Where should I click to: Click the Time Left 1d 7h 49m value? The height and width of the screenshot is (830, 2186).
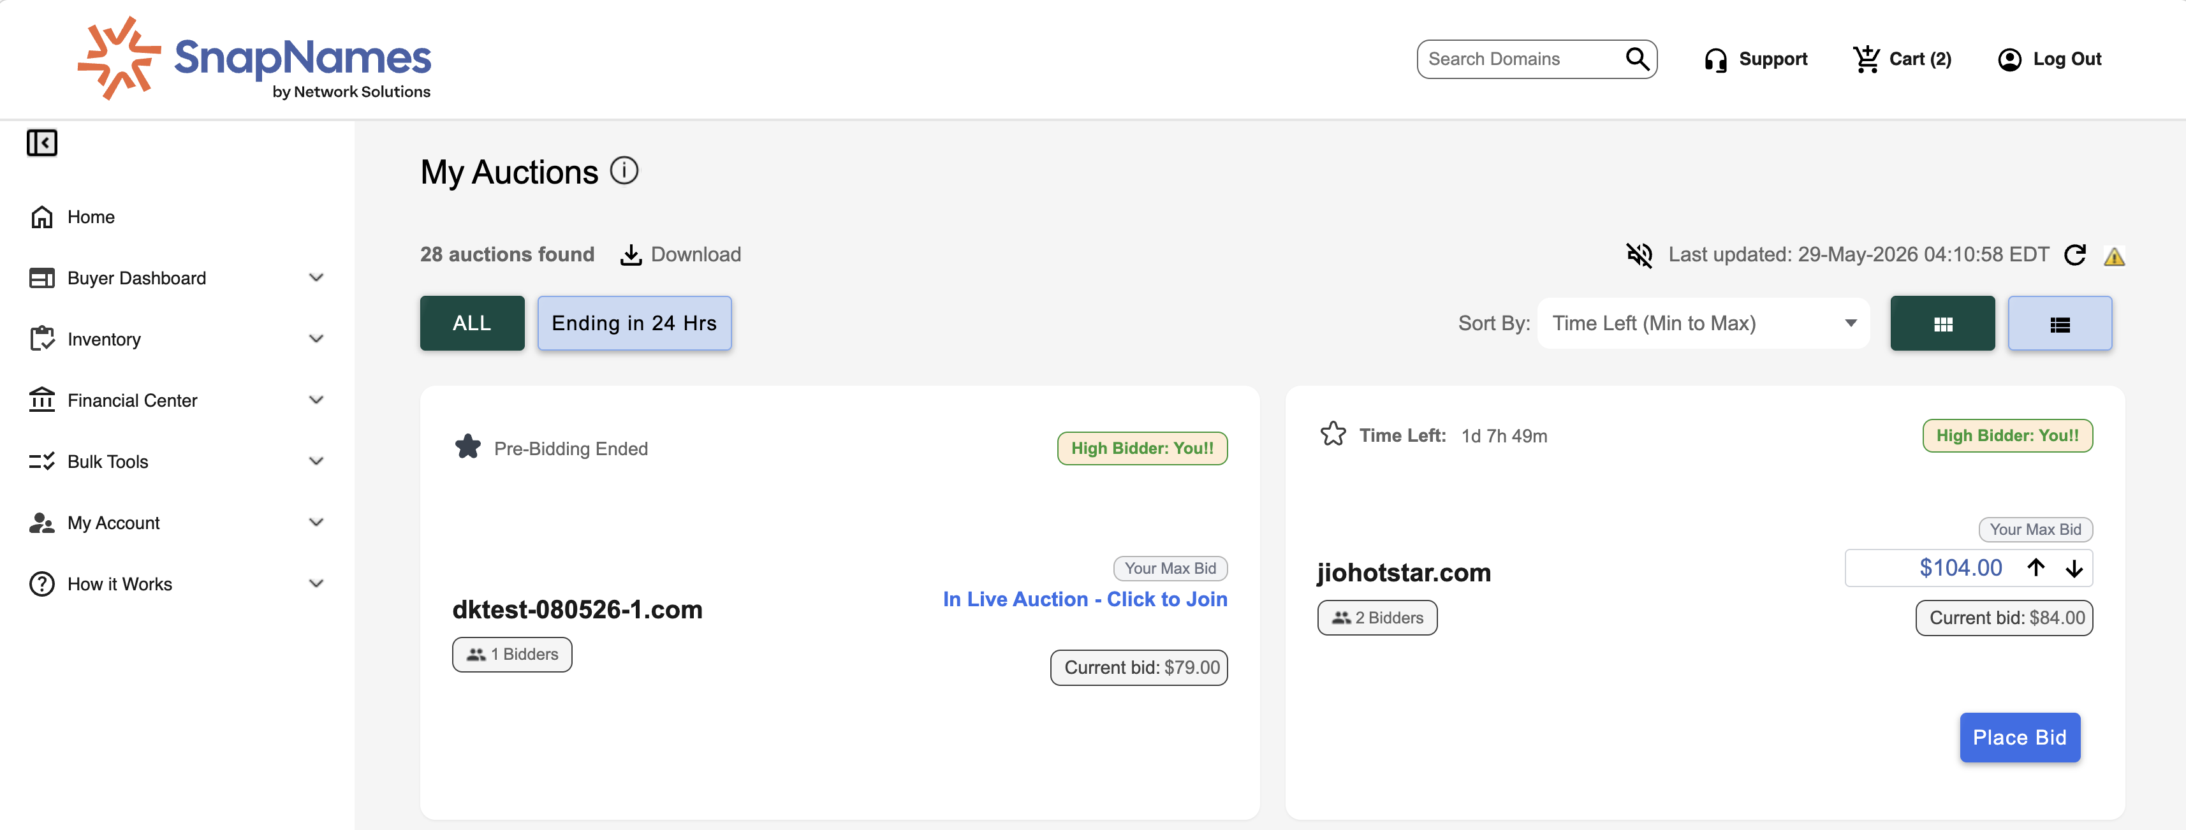coord(1504,435)
